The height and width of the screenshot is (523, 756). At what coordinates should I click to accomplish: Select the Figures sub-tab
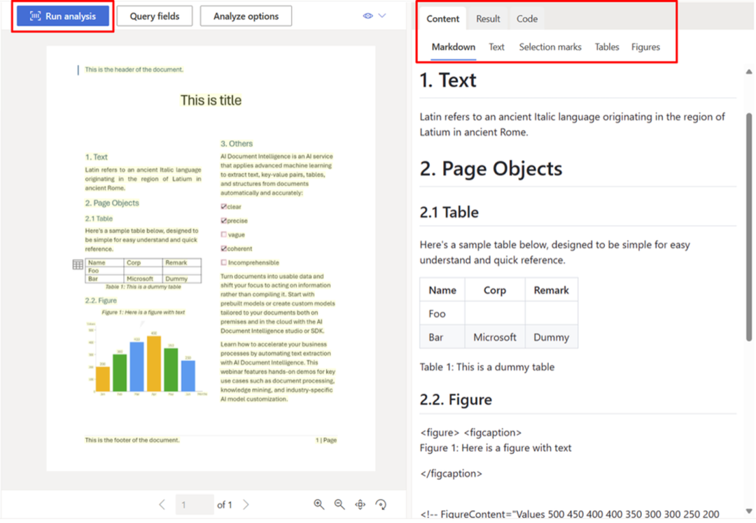pos(645,47)
